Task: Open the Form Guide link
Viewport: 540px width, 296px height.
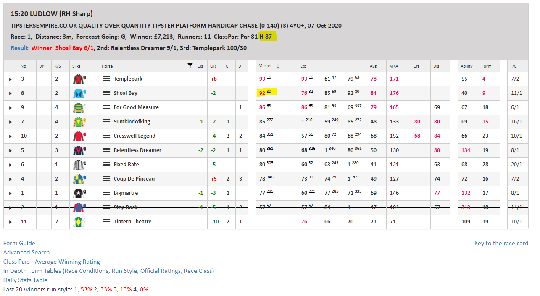Action: click(x=19, y=243)
